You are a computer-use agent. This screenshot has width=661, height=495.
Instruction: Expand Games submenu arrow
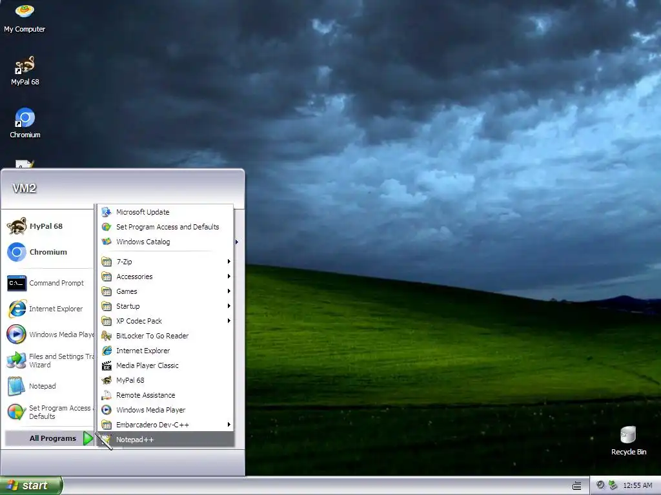229,291
